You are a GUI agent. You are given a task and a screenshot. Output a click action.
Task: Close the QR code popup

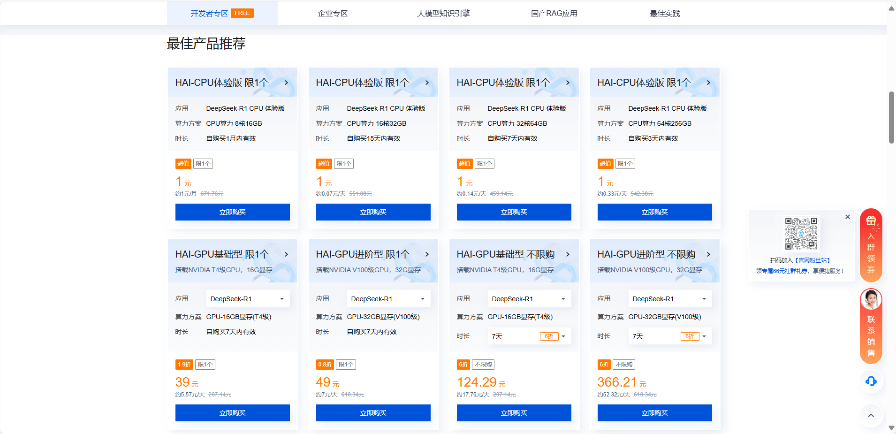click(848, 217)
